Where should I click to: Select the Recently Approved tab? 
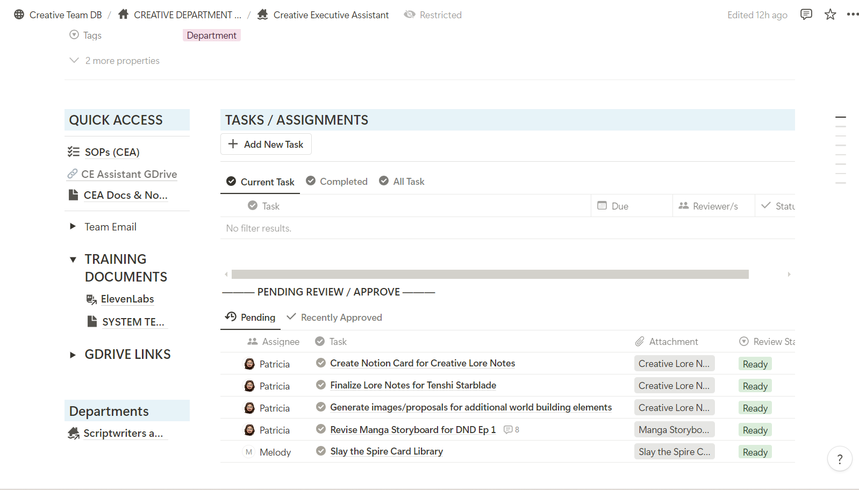[334, 317]
